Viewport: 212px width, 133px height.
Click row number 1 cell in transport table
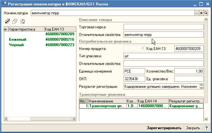(x=84, y=106)
